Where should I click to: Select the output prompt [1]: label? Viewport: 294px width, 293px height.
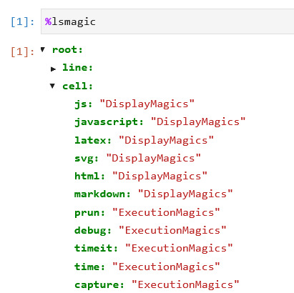pos(22,51)
